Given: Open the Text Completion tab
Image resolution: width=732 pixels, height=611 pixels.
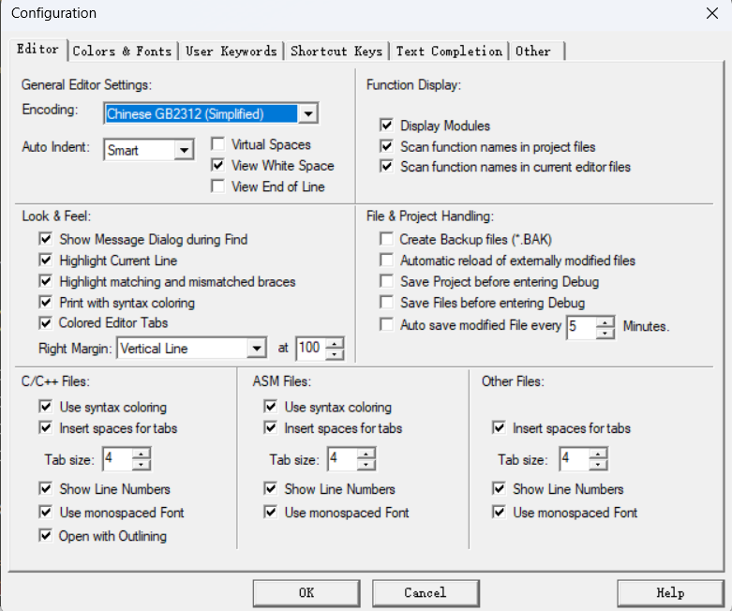Looking at the screenshot, I should pos(449,51).
